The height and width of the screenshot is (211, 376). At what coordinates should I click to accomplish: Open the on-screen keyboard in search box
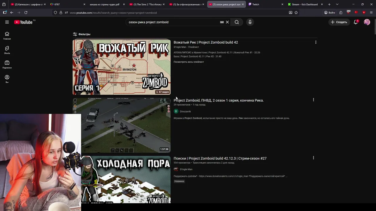coord(222,22)
